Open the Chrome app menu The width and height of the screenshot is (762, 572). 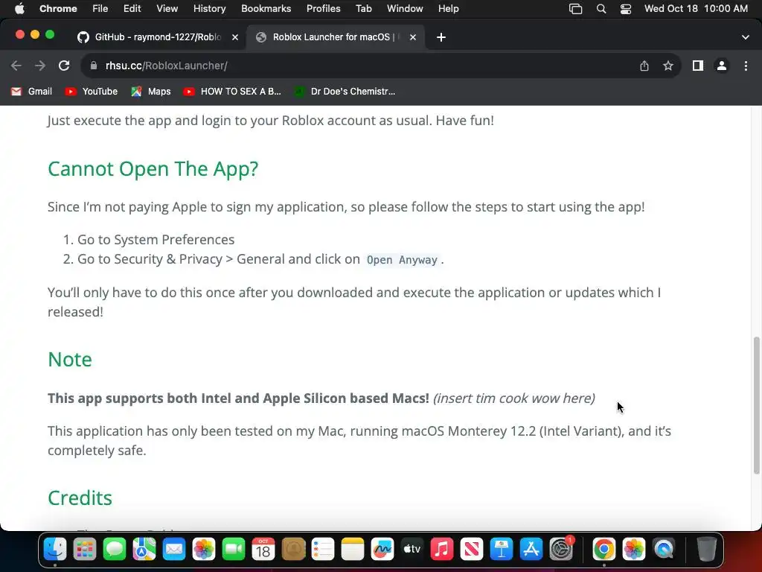58,9
